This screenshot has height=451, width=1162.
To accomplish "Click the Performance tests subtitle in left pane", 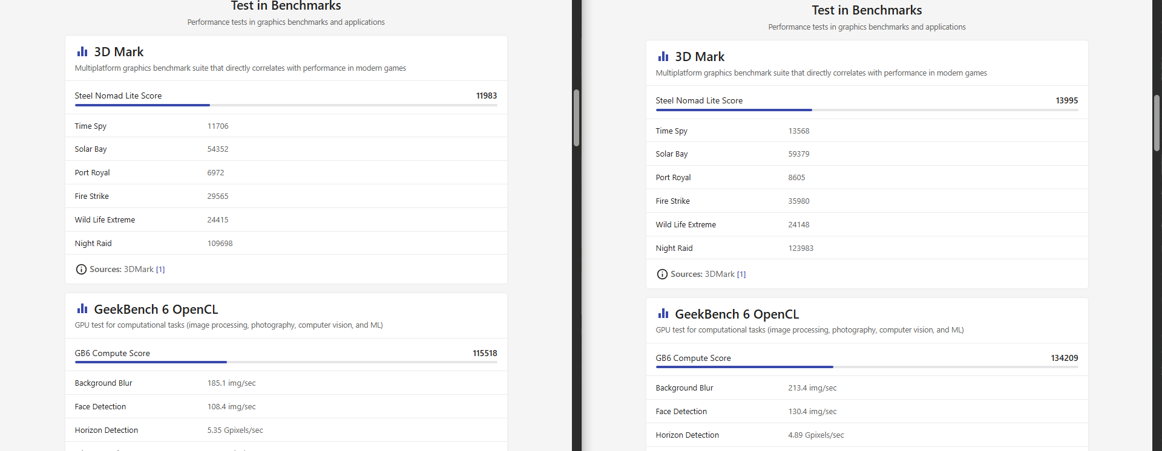I will tap(286, 22).
